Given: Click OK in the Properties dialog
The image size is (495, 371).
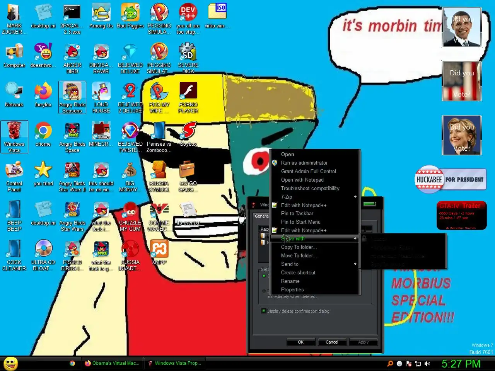Looking at the screenshot, I should pyautogui.click(x=301, y=342).
